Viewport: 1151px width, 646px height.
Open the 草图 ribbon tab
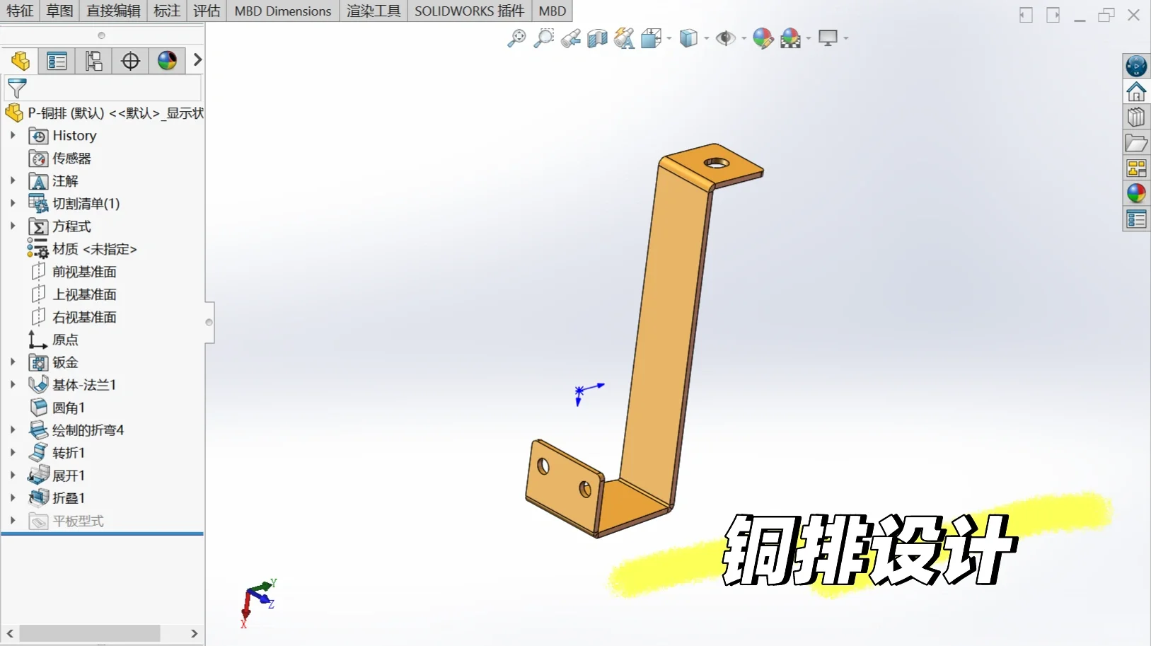60,11
